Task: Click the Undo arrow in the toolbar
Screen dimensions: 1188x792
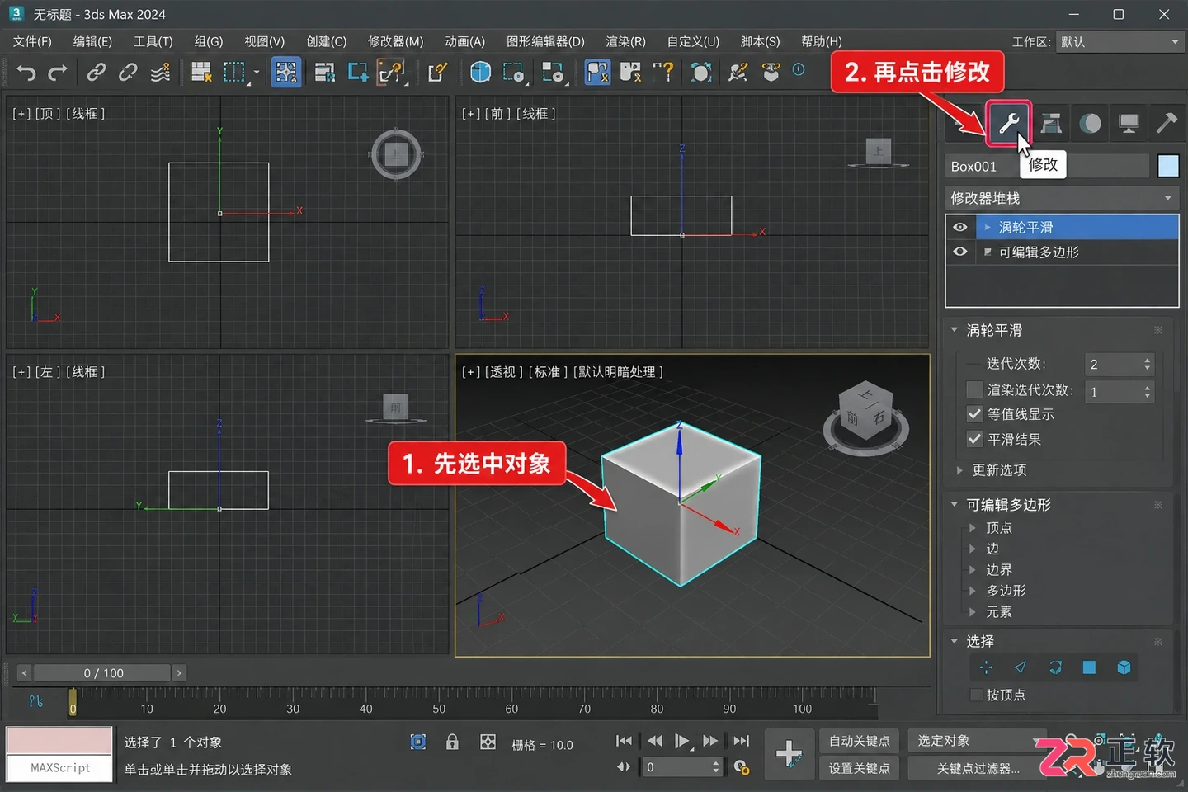Action: click(26, 73)
